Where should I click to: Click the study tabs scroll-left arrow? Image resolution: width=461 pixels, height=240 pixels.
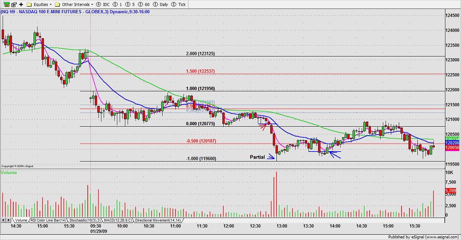point(3,220)
